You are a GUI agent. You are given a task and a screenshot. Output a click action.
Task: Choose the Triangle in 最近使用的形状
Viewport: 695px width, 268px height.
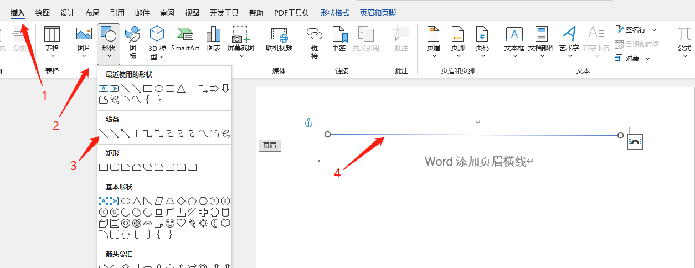[181, 89]
